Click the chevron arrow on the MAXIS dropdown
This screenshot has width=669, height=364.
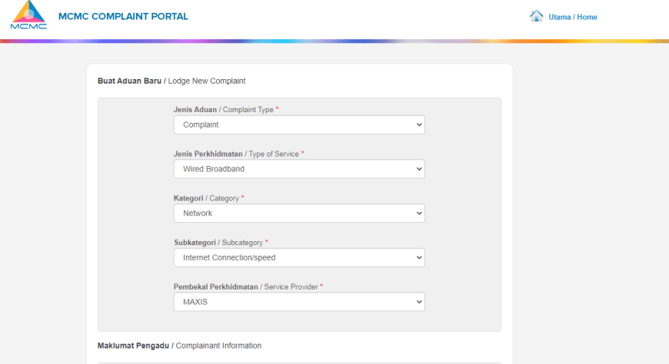point(419,303)
